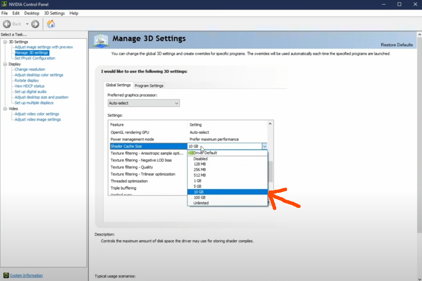This screenshot has height=281, width=422.
Task: Open the Back history dropdown arrow
Action: point(27,24)
